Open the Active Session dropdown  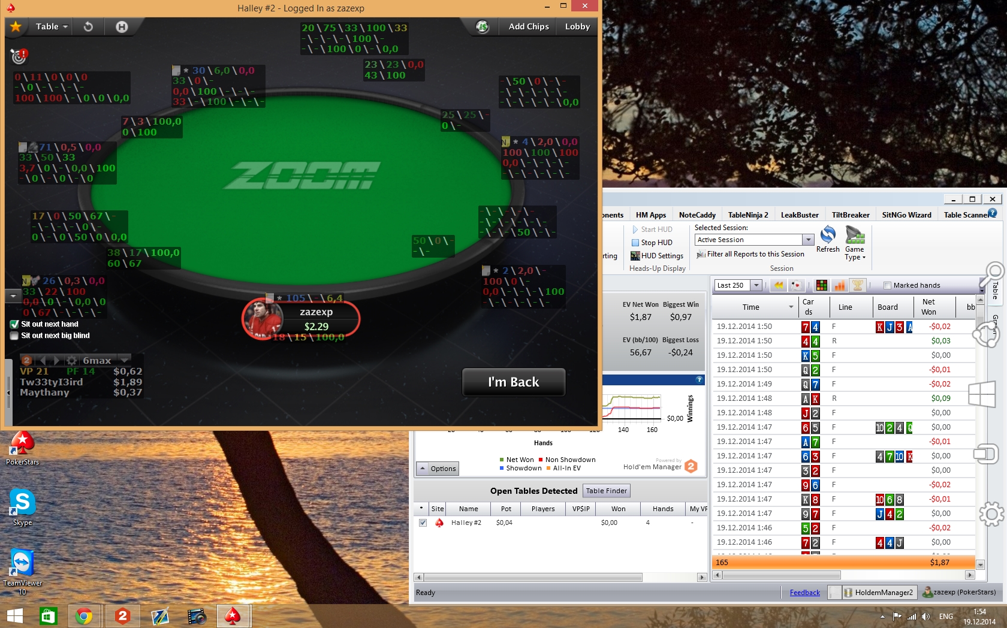click(x=808, y=240)
